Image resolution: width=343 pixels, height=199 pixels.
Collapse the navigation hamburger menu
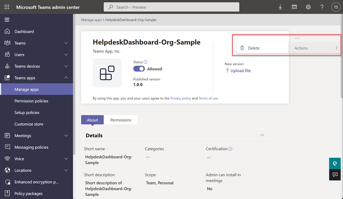(7, 20)
